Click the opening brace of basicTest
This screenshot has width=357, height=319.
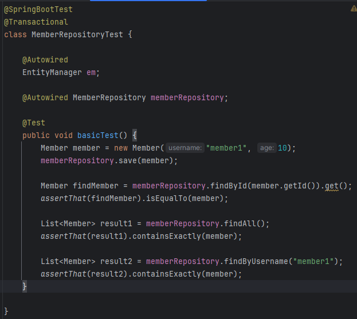[x=135, y=136]
